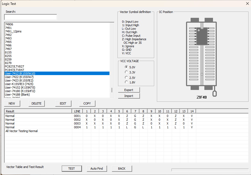Click the DELETE button

[36, 103]
